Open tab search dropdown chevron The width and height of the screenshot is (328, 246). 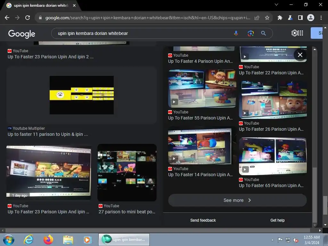click(x=276, y=4)
